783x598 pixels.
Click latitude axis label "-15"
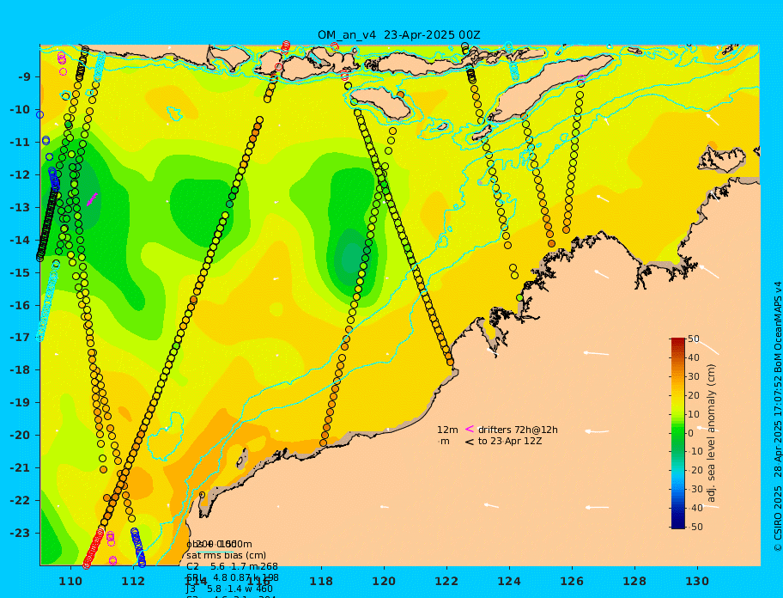(x=21, y=272)
